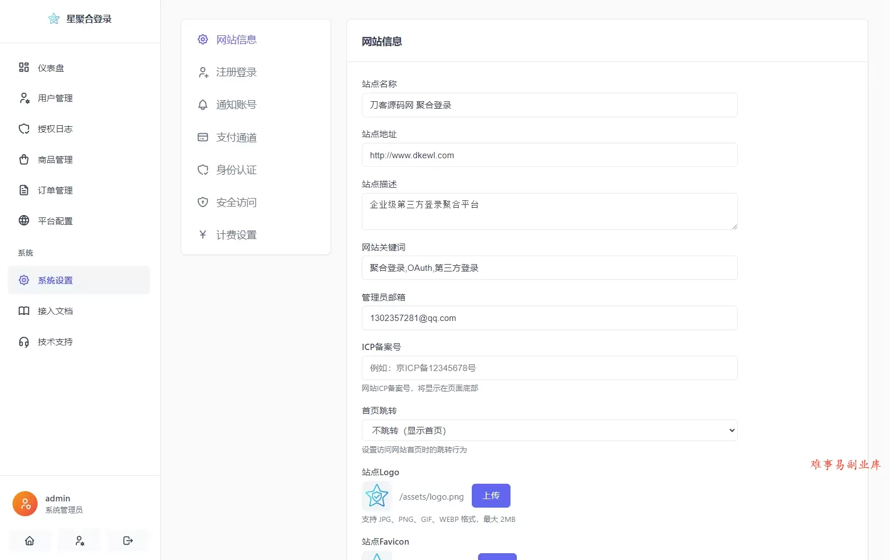Open the 首页跳转 dropdown
The image size is (890, 560).
tap(550, 430)
